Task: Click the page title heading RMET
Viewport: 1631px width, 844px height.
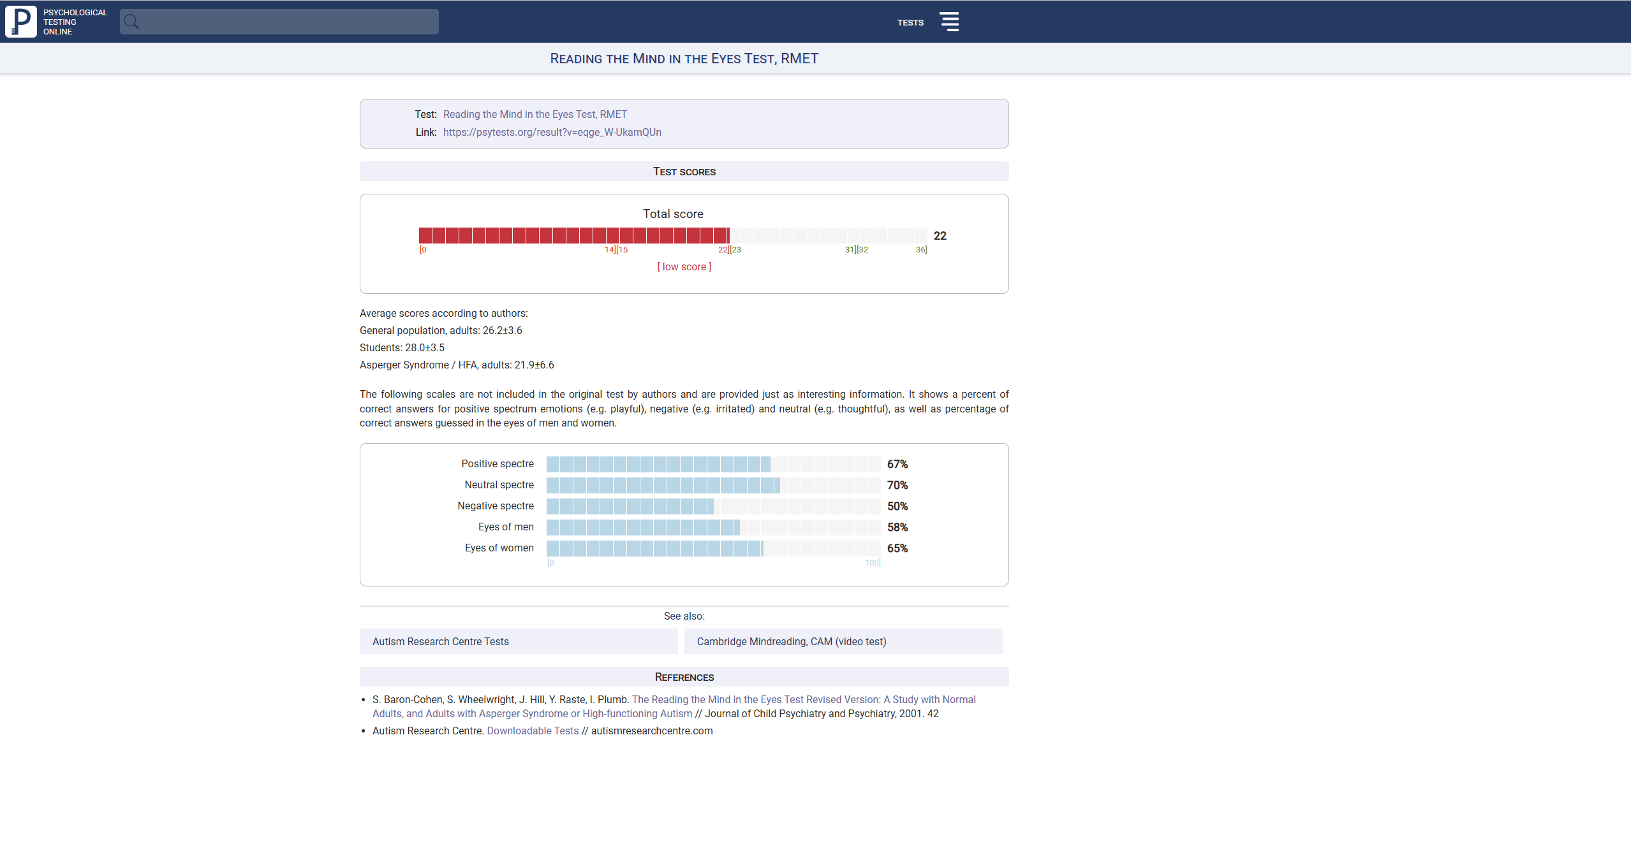Action: coord(684,59)
